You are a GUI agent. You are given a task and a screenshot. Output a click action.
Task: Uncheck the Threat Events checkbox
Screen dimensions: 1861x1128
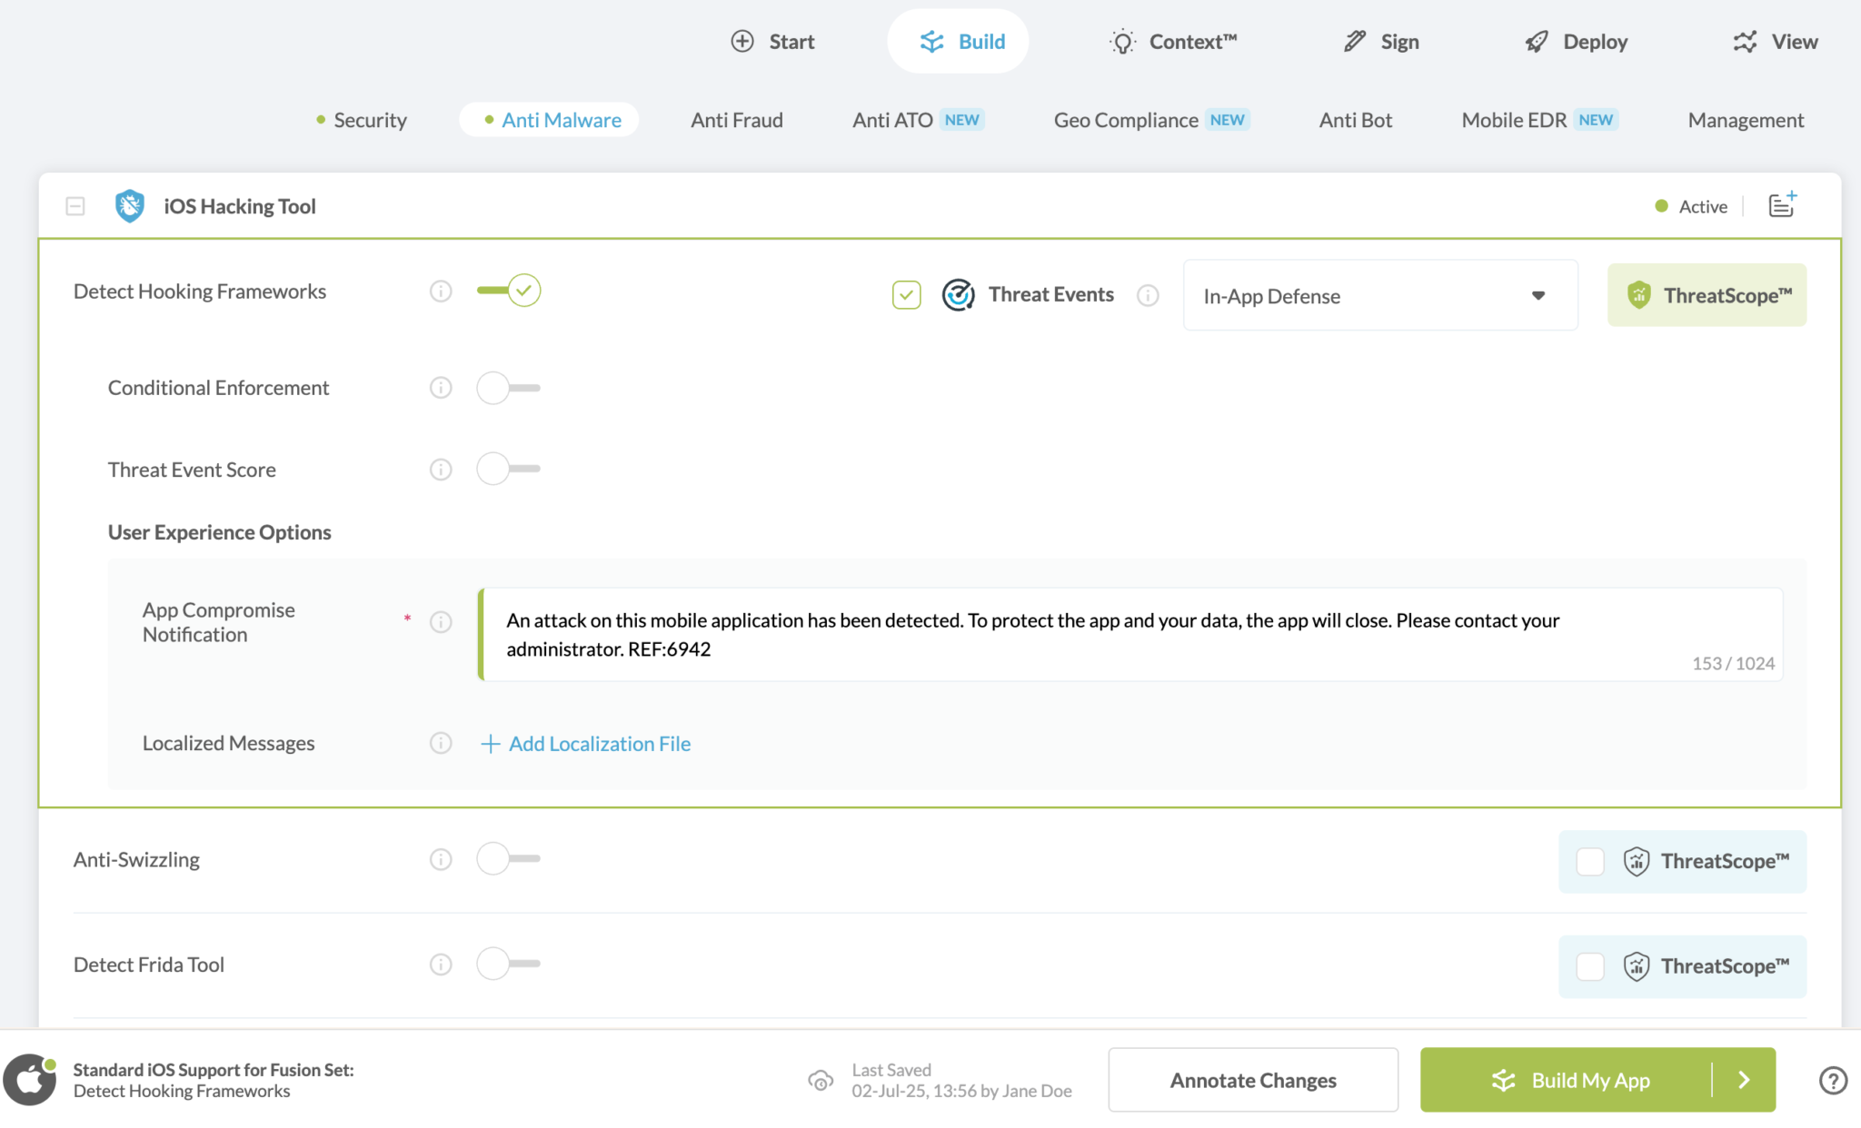coord(906,295)
